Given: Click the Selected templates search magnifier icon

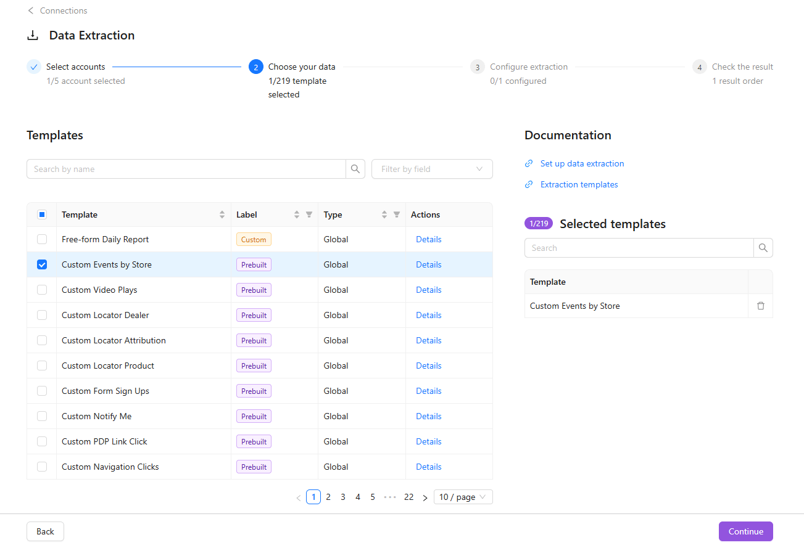Looking at the screenshot, I should pyautogui.click(x=763, y=248).
